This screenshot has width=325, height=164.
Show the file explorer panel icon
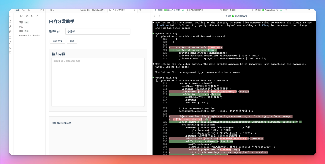click(17, 10)
